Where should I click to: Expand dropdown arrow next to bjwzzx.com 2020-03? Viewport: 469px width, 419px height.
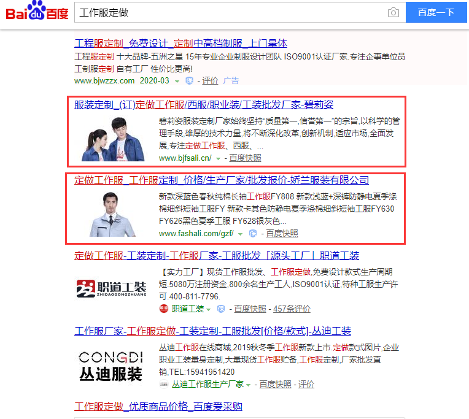click(x=177, y=82)
